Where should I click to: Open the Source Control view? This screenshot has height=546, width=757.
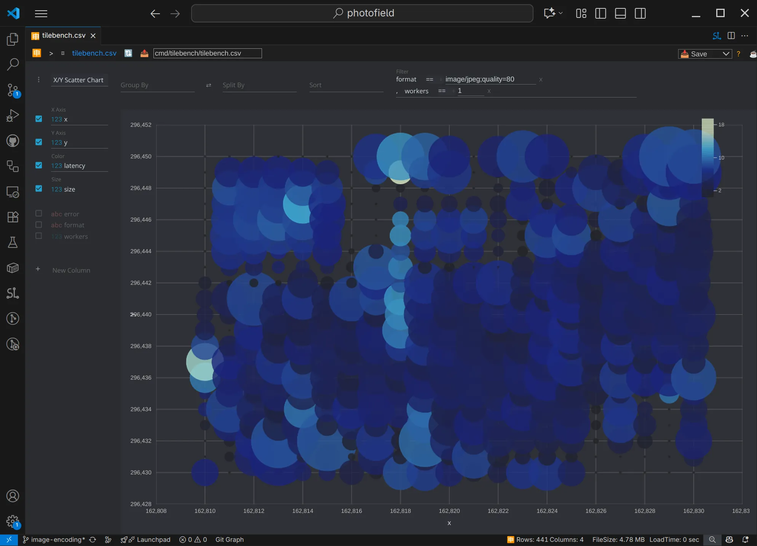[x=13, y=90]
